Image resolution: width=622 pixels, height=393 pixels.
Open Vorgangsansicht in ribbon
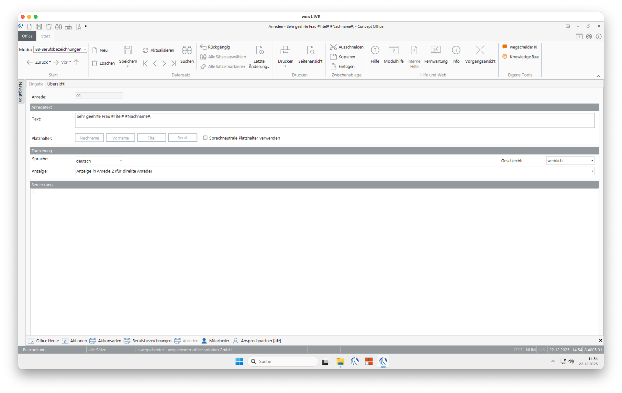point(480,50)
